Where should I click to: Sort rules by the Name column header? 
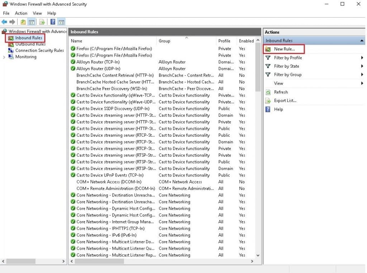(113, 41)
